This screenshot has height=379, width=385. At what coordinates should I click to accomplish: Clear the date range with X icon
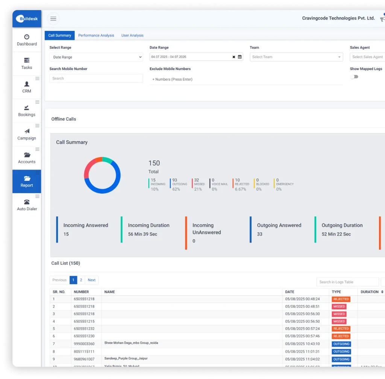point(233,57)
